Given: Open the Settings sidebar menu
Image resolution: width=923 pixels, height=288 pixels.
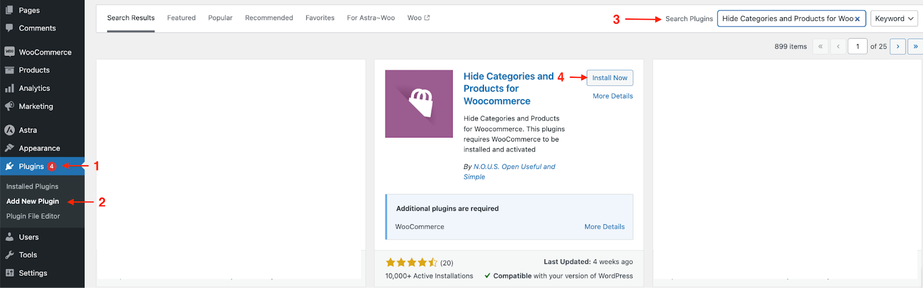Looking at the screenshot, I should click(42, 273).
